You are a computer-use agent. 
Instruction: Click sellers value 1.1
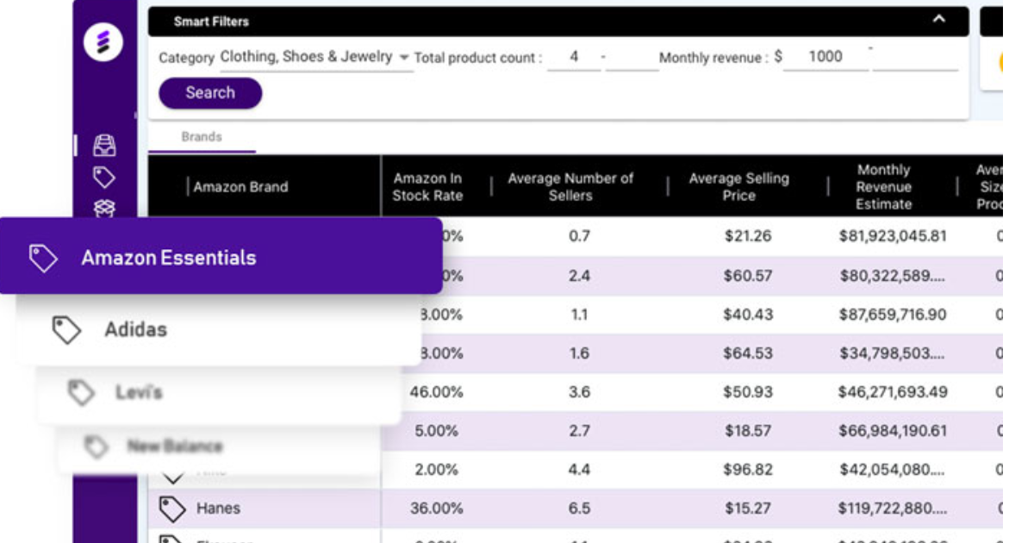(x=579, y=315)
